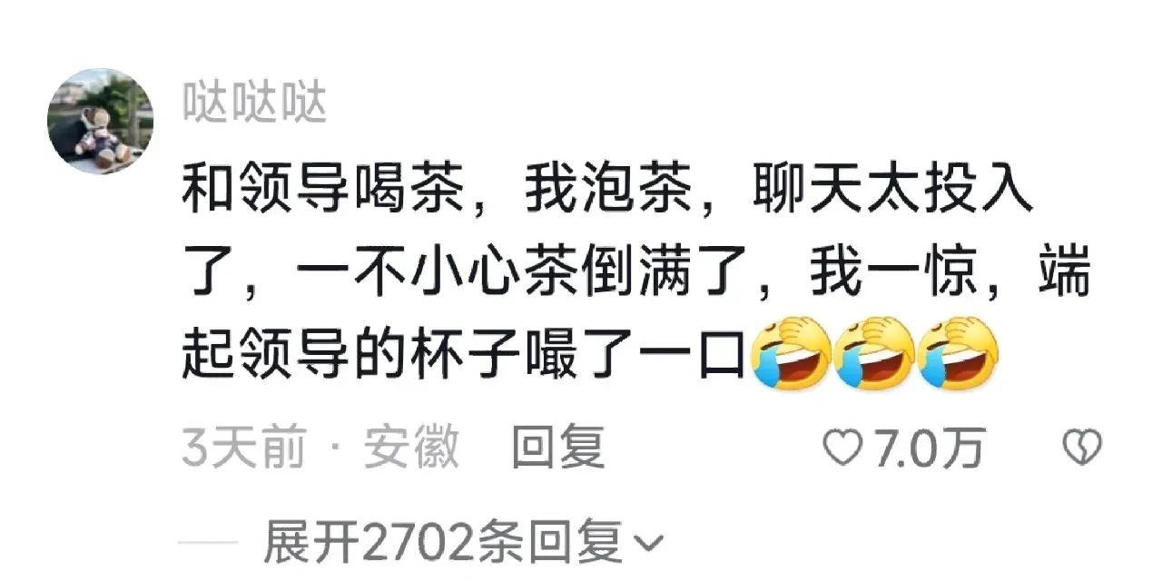Click the 7.0万 like count
This screenshot has height=581, width=1162.
928,448
